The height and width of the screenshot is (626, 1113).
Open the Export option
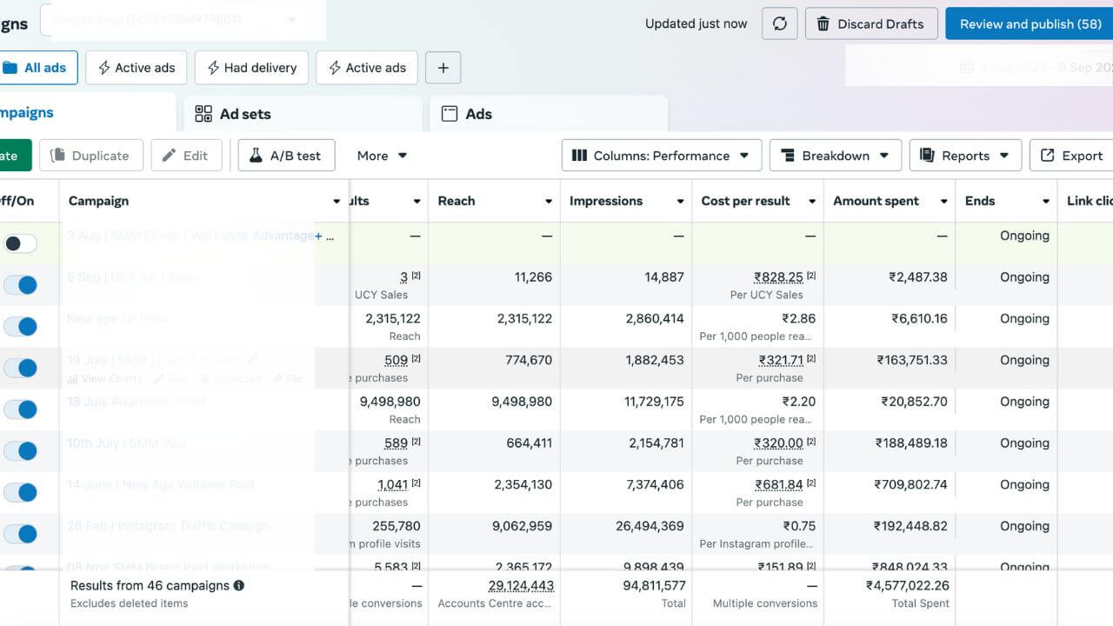click(x=1072, y=156)
